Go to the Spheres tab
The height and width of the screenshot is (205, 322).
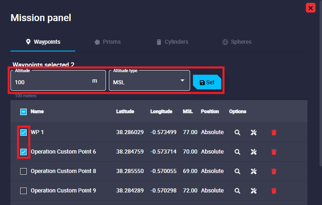click(x=237, y=42)
